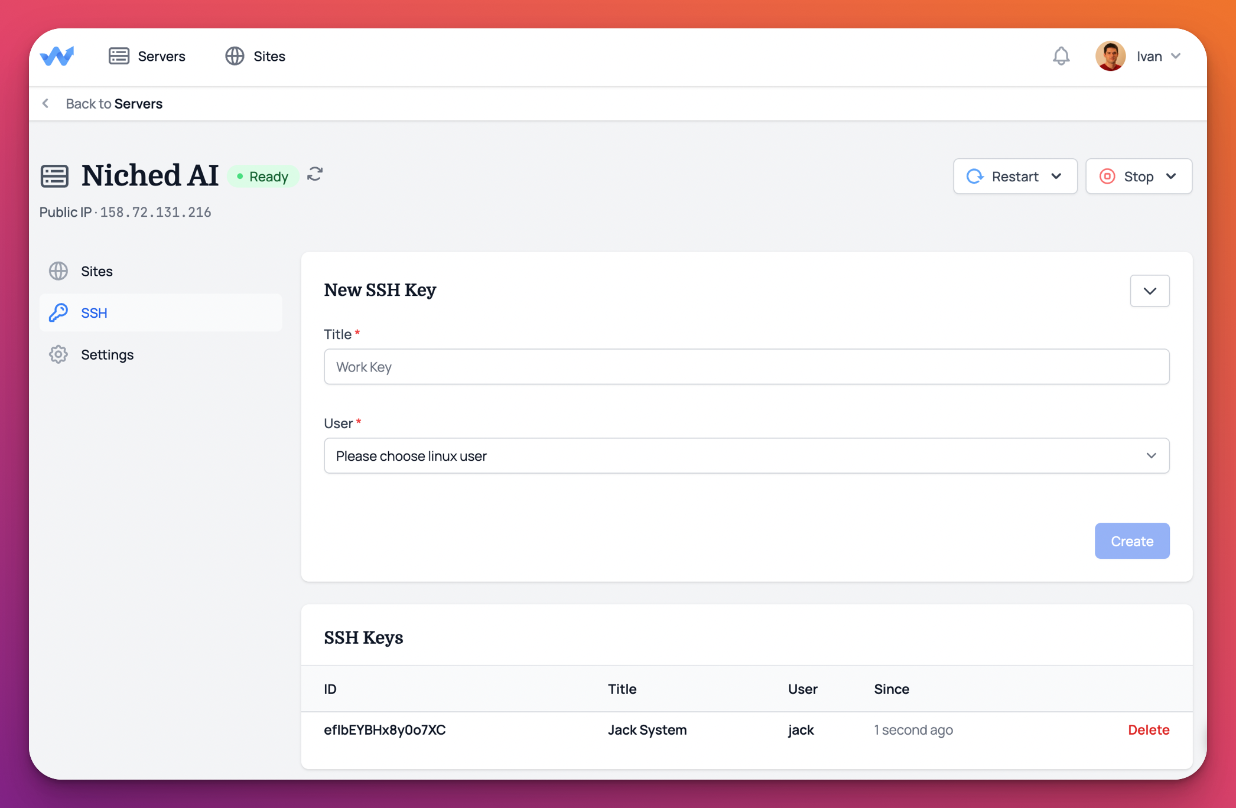1236x808 pixels.
Task: Go back using the left chevron arrow
Action: pos(45,103)
